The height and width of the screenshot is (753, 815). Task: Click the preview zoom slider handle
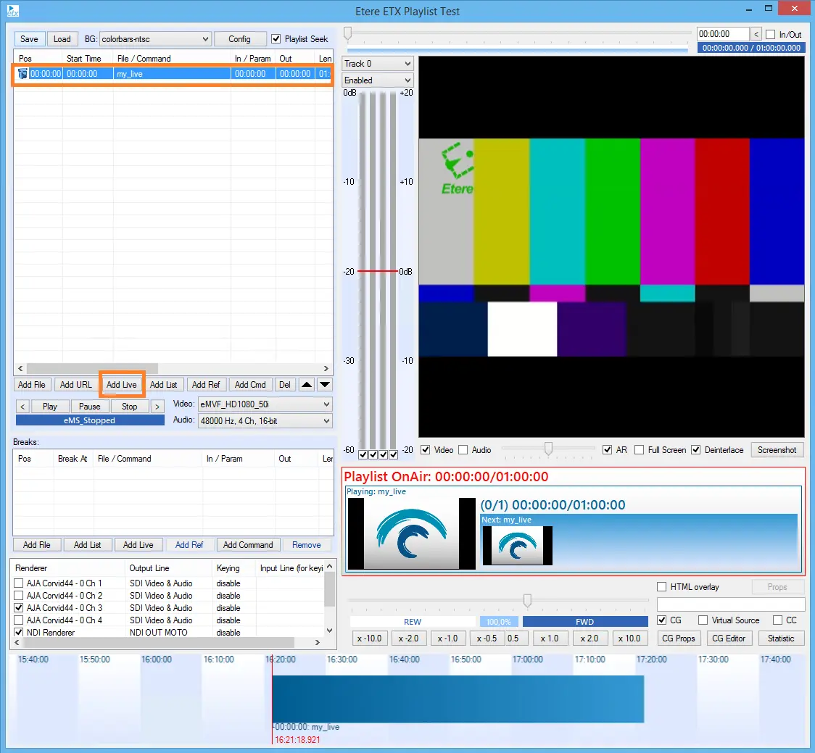point(549,449)
